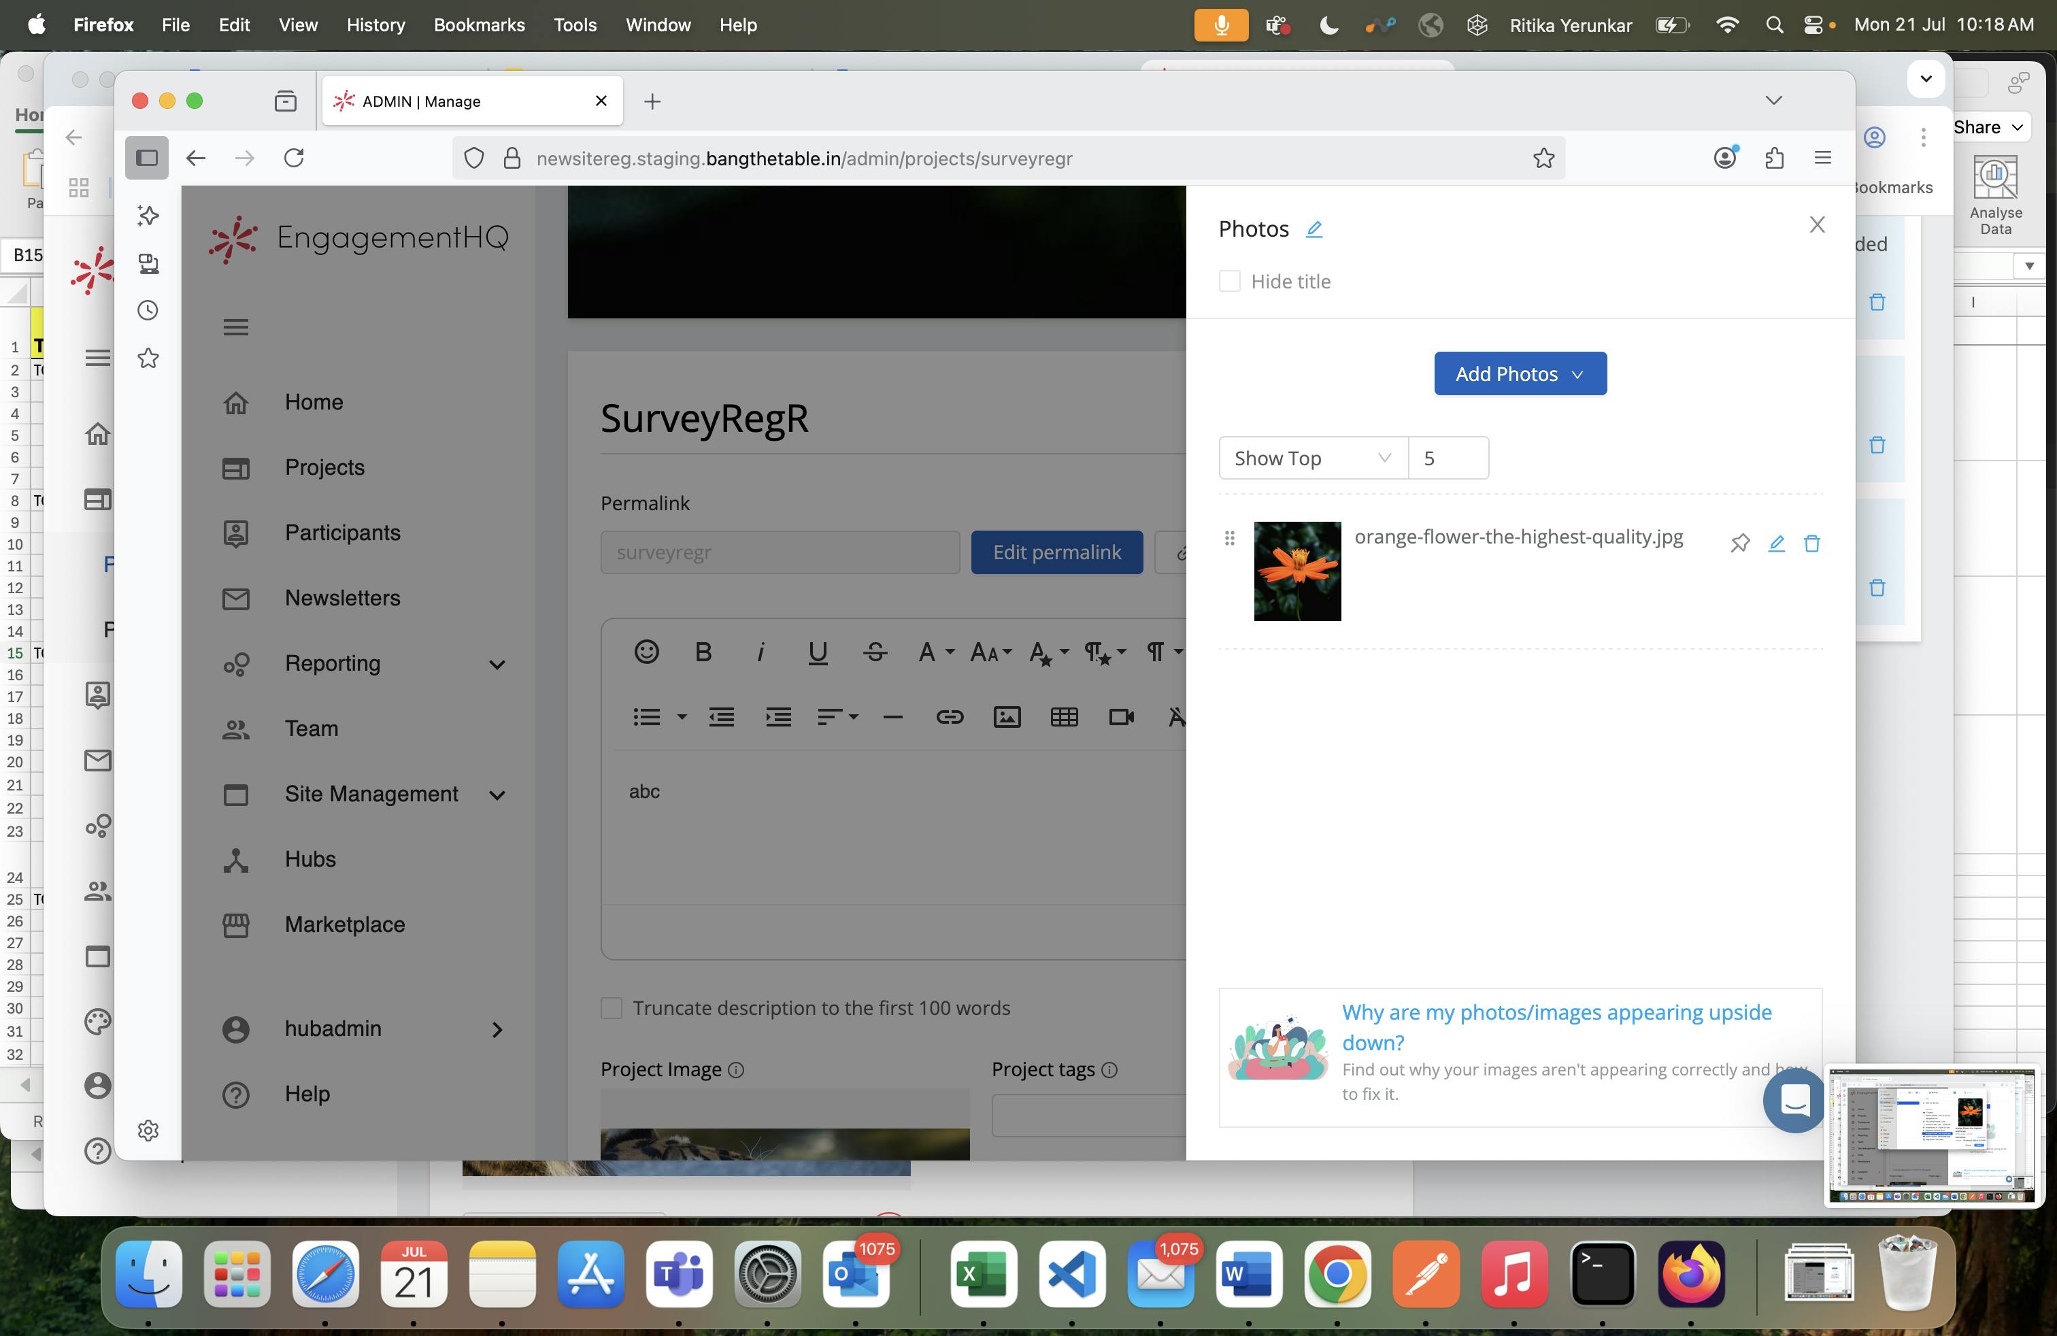Image resolution: width=2057 pixels, height=1336 pixels.
Task: Open the Bookmarks menu in the menu bar
Action: (479, 24)
